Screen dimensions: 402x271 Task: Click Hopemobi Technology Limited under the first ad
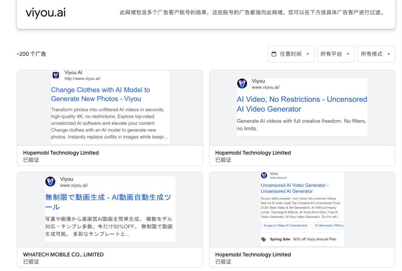(61, 153)
